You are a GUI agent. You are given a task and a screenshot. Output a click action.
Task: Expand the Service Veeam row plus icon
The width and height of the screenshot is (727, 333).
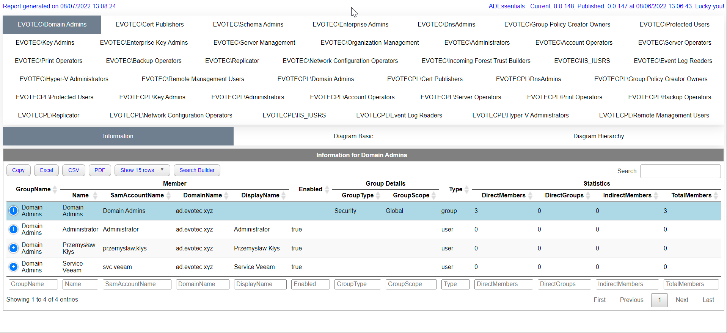13,267
